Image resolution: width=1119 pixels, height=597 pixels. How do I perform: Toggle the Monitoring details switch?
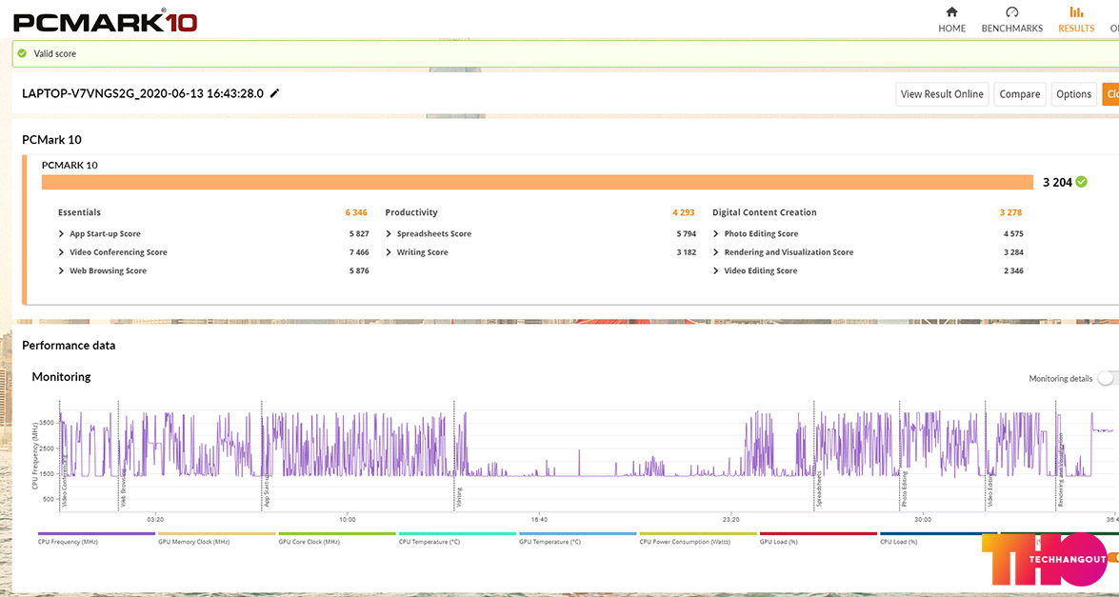pyautogui.click(x=1108, y=378)
